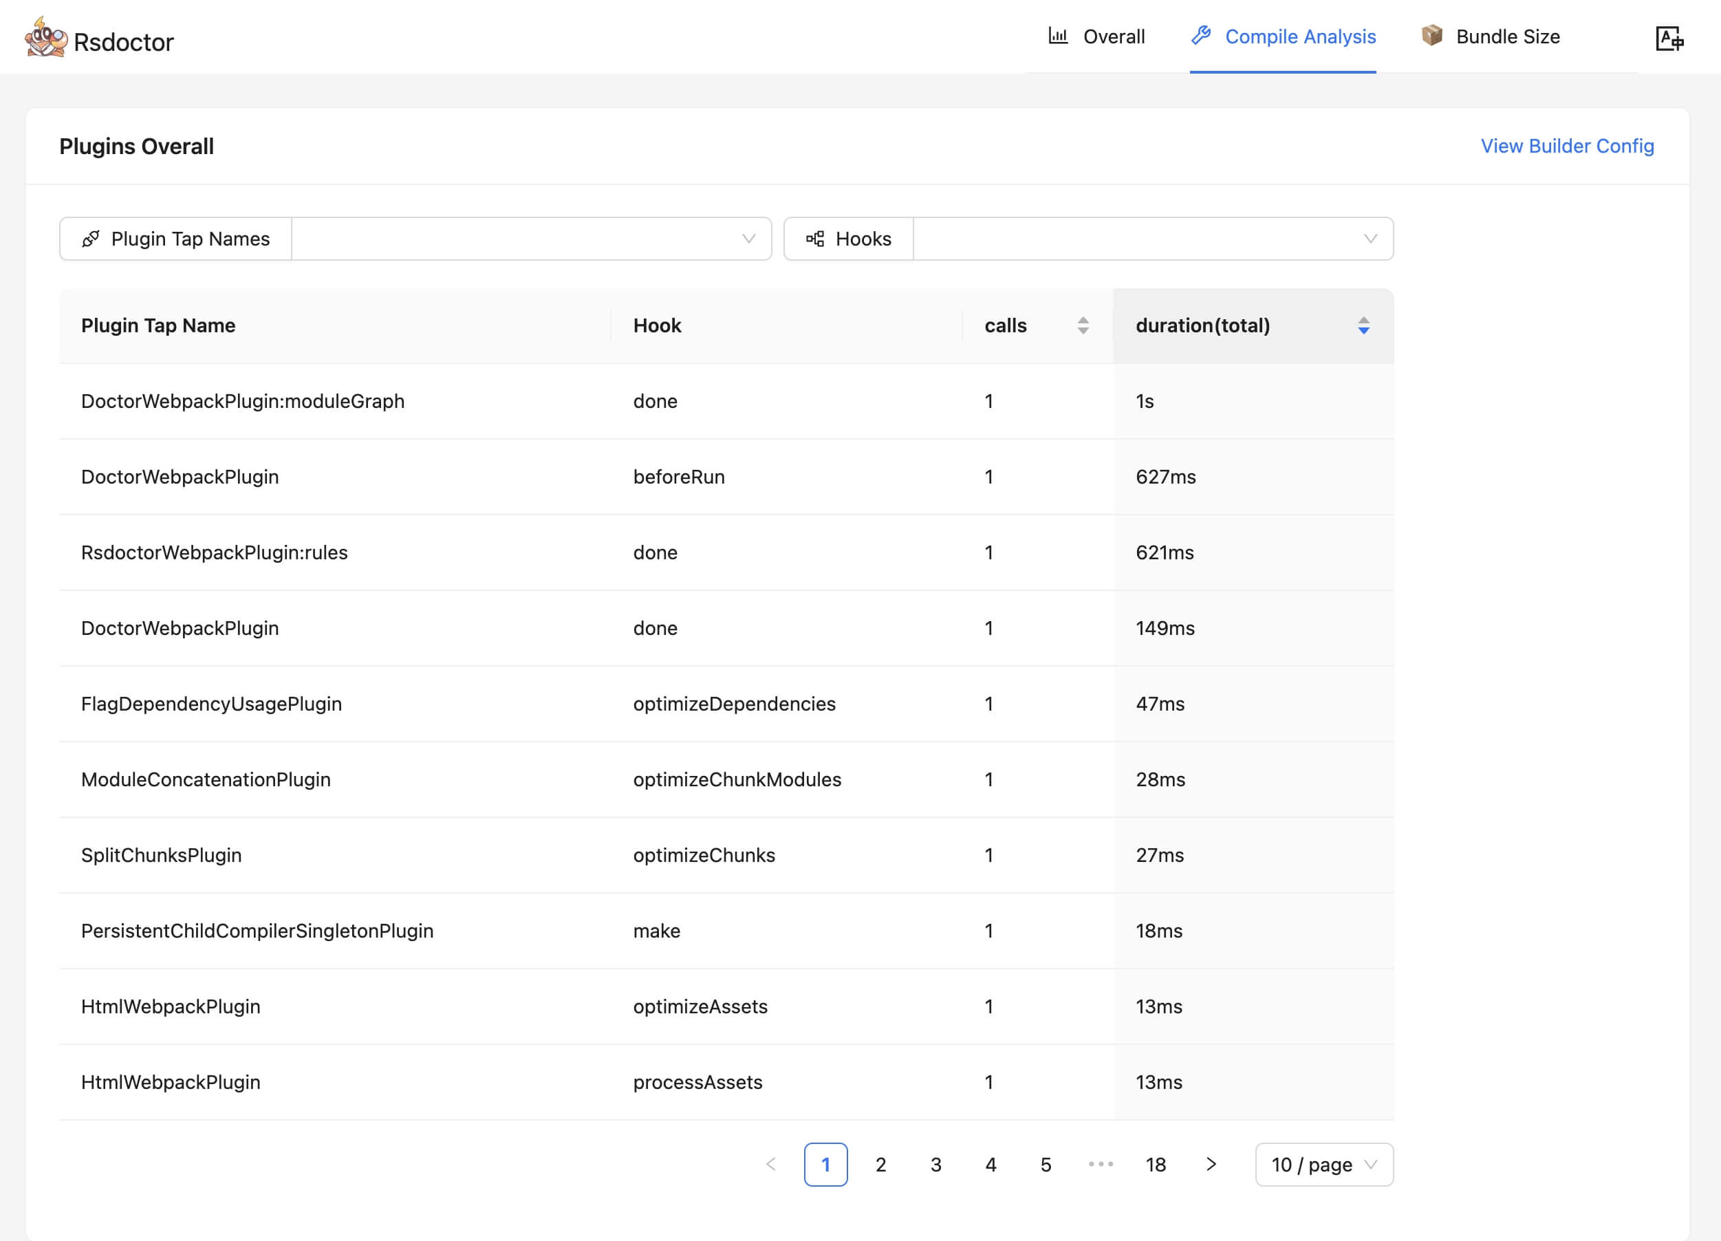The width and height of the screenshot is (1721, 1241).
Task: Go to page 4
Action: tap(991, 1165)
